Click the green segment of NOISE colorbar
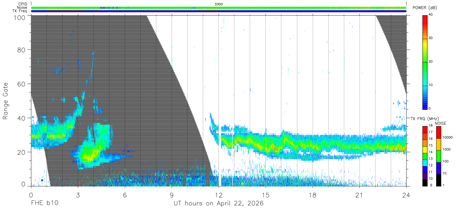Image resolution: width=457 pixels, height=211 pixels. 438,156
